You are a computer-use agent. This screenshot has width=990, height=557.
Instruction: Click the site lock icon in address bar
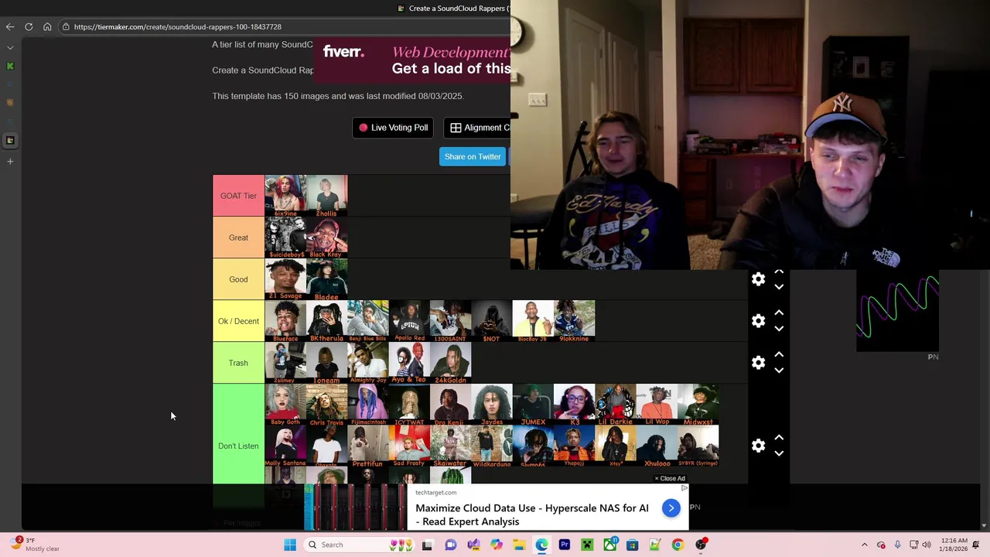67,27
